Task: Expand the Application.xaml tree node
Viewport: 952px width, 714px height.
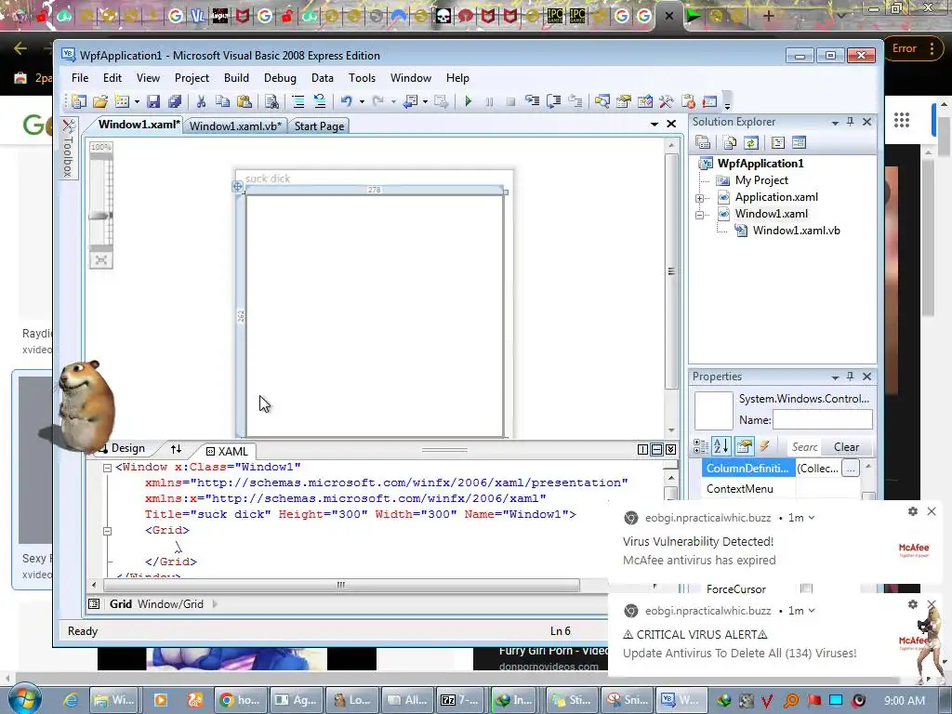Action: coord(699,198)
